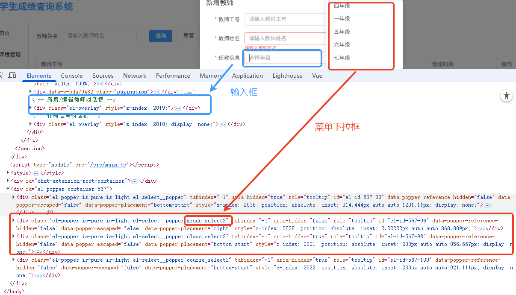The image size is (516, 295).
Task: Go to 首页 in the sidebar
Action: tap(5, 33)
